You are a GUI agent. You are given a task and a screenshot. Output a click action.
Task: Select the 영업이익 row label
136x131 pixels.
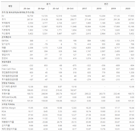[6, 55]
